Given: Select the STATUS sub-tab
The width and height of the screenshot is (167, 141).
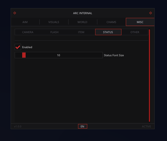Looking at the screenshot, I should [x=108, y=32].
